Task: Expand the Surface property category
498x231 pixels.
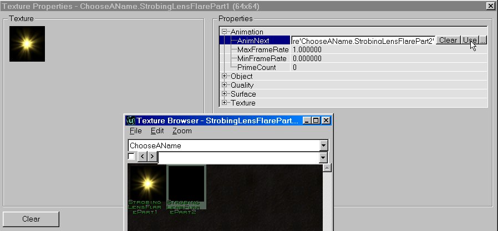Action: click(225, 94)
